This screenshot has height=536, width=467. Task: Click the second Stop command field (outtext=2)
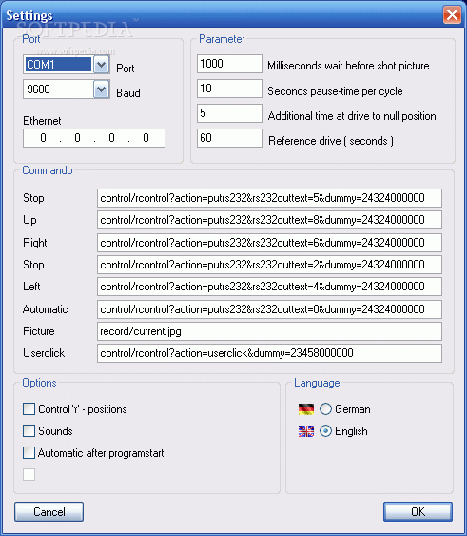pos(269,265)
